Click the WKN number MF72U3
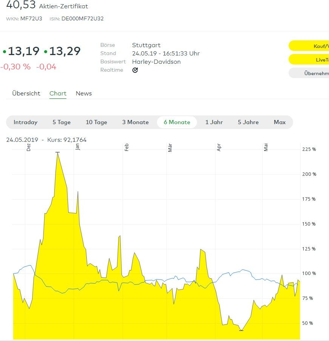The width and height of the screenshot is (329, 341). click(32, 18)
